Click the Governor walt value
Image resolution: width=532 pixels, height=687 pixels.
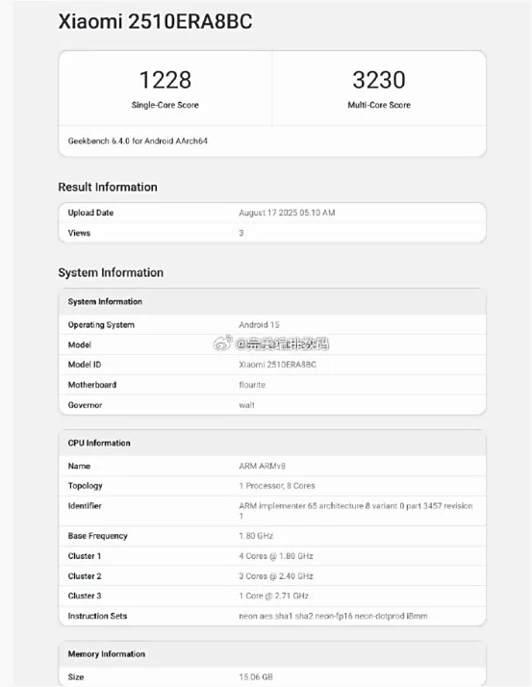click(x=246, y=405)
